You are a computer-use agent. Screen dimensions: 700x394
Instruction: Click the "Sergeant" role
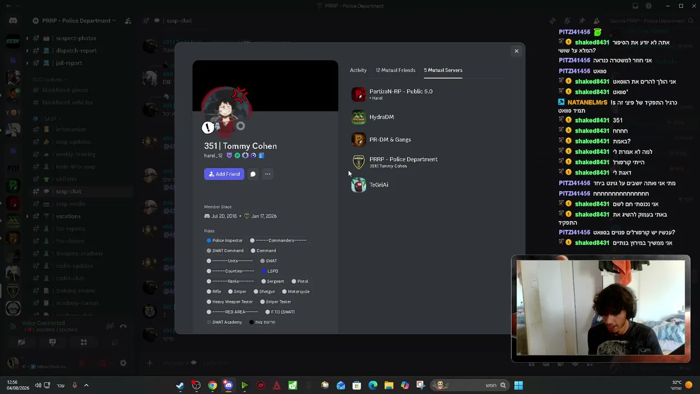272,281
